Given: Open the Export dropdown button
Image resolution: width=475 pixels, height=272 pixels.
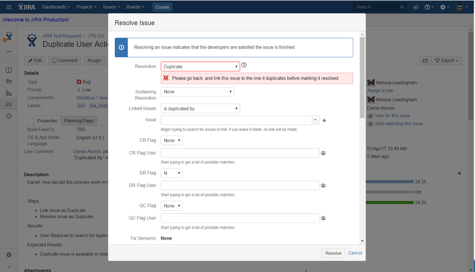Looking at the screenshot, I should pos(446,60).
